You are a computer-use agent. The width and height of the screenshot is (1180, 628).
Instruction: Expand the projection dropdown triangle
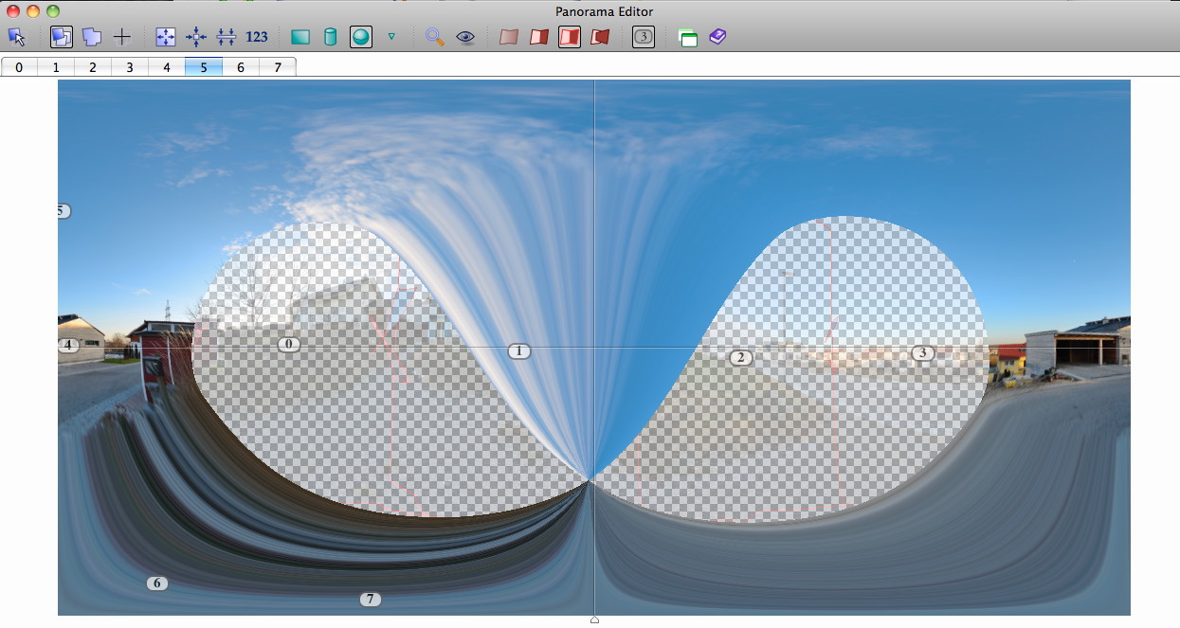[391, 37]
